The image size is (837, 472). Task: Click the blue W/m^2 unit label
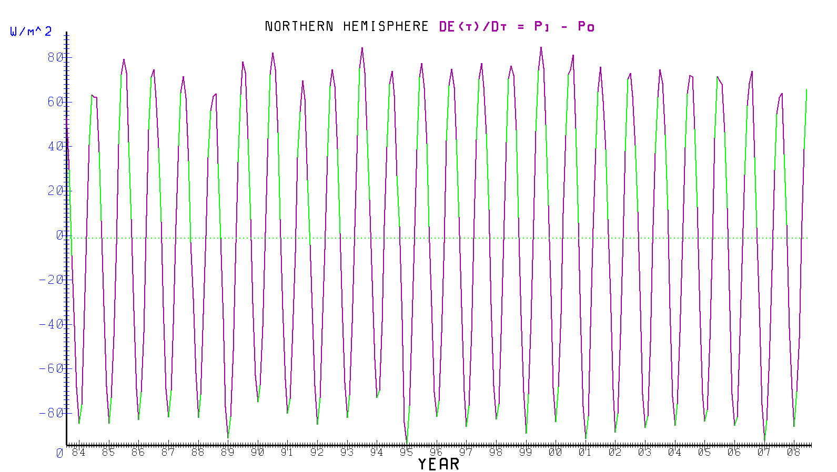(x=31, y=32)
